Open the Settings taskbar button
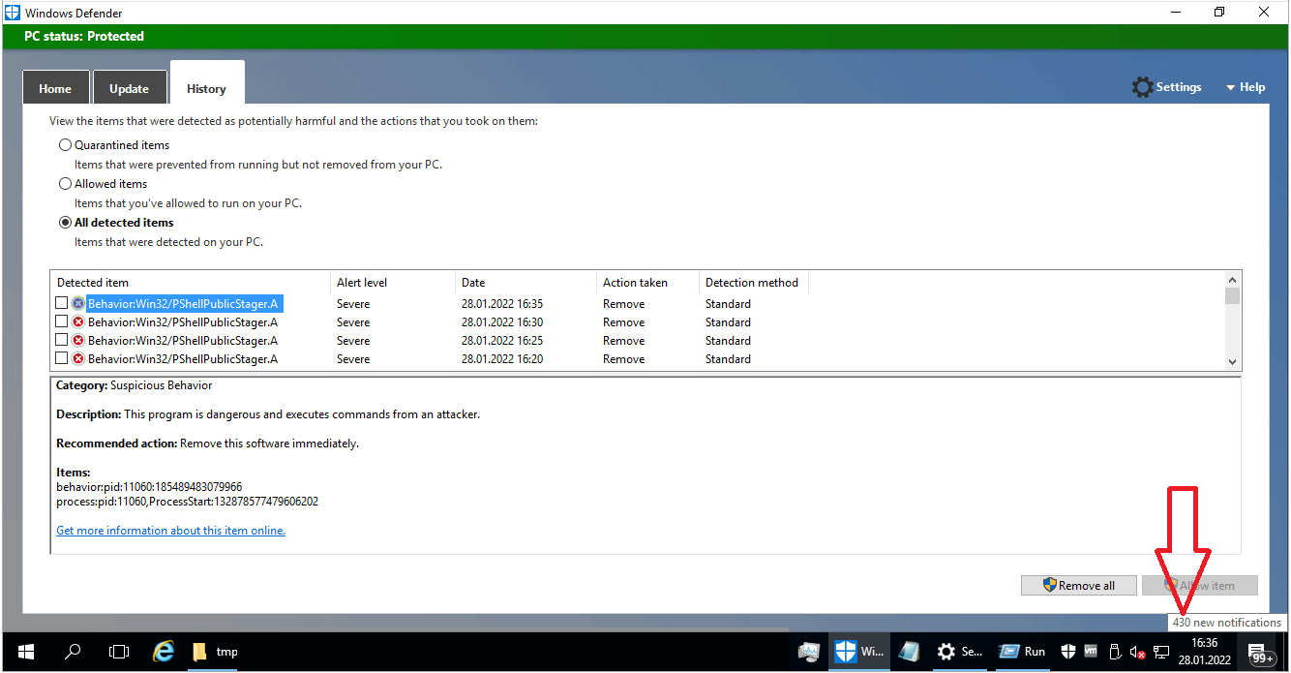The image size is (1291, 673). [x=960, y=652]
